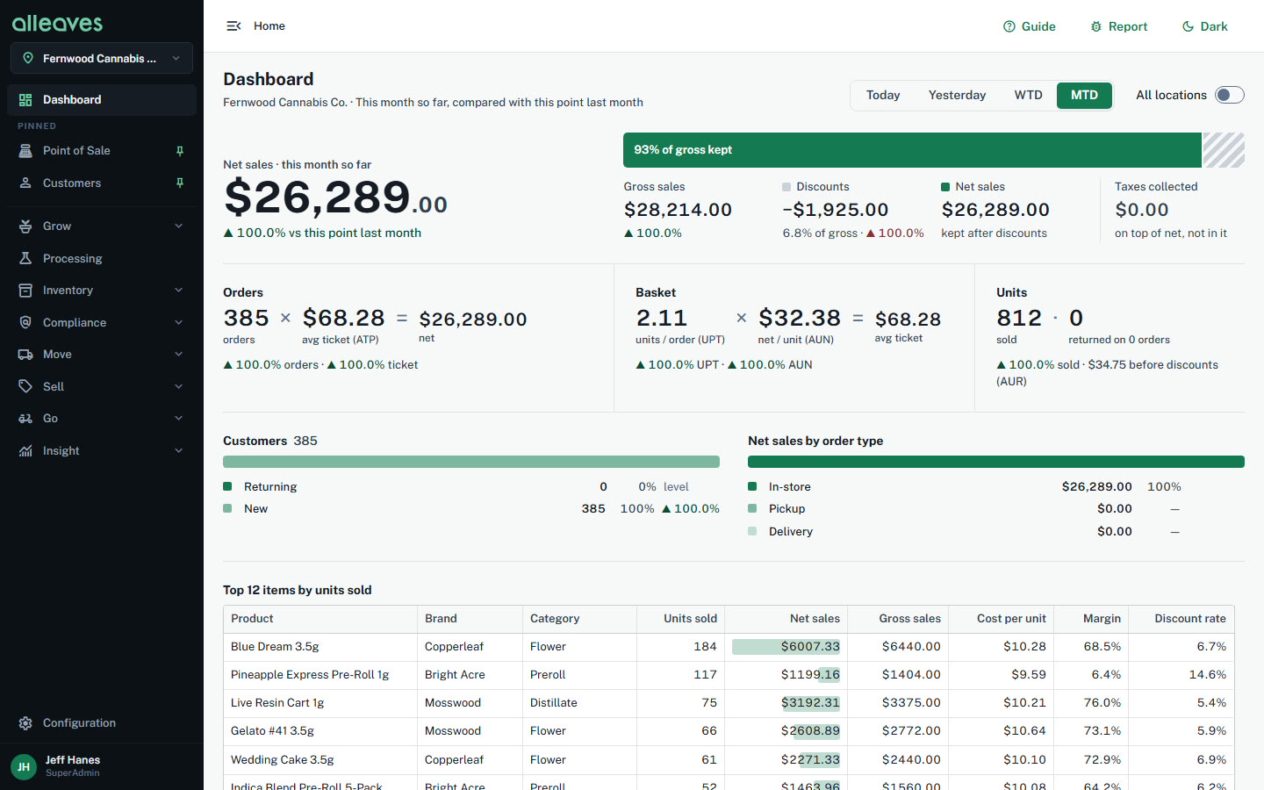The image size is (1264, 790).
Task: Click the Discounts gray legend swatch
Action: pos(786,187)
